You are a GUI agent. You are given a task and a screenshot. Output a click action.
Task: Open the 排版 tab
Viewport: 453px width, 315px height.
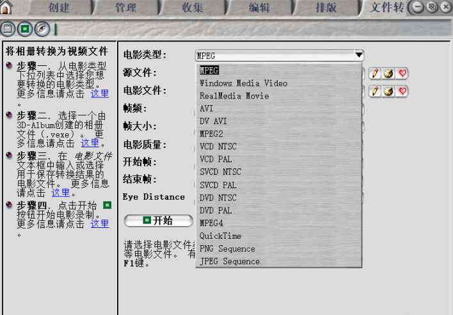click(326, 8)
